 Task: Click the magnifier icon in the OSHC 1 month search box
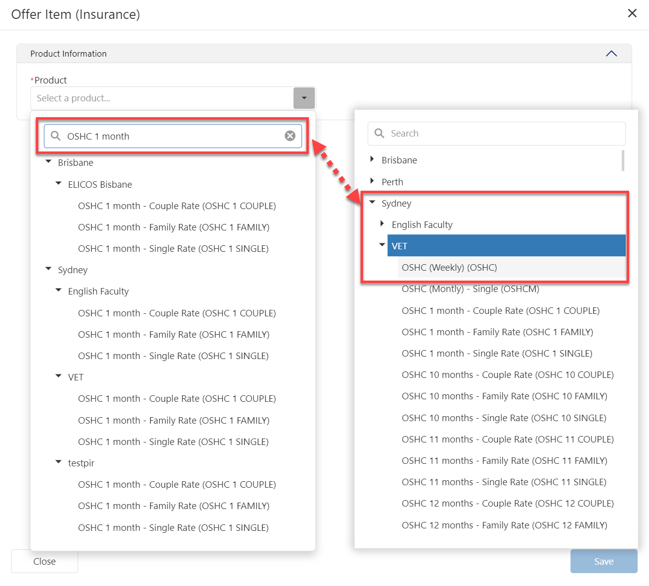[56, 136]
